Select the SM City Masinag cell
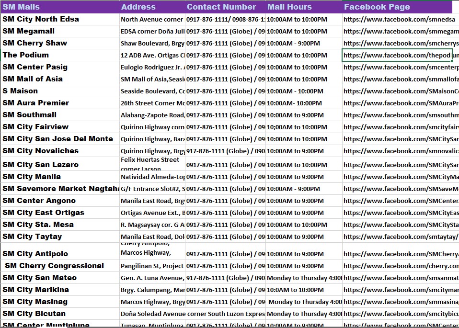 tap(60, 302)
